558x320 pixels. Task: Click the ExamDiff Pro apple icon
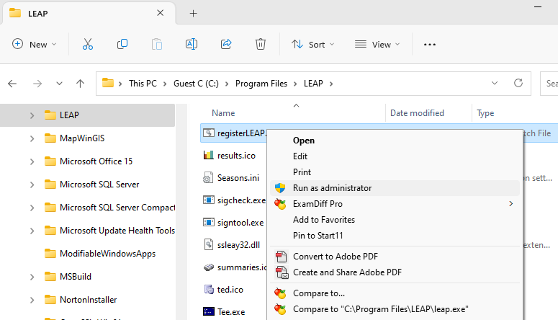280,204
